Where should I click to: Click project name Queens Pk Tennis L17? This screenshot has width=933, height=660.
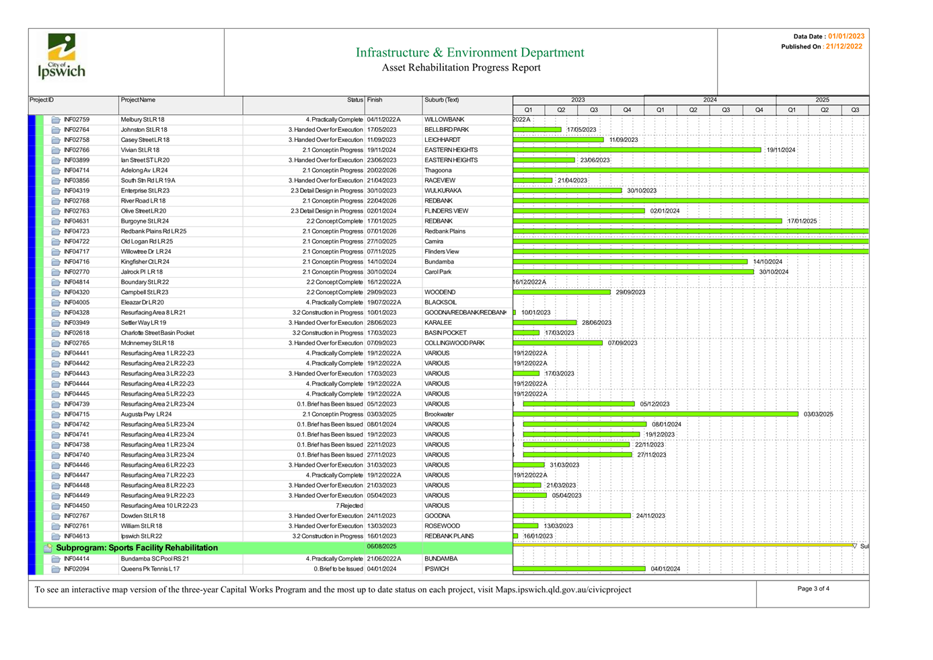[x=150, y=569]
